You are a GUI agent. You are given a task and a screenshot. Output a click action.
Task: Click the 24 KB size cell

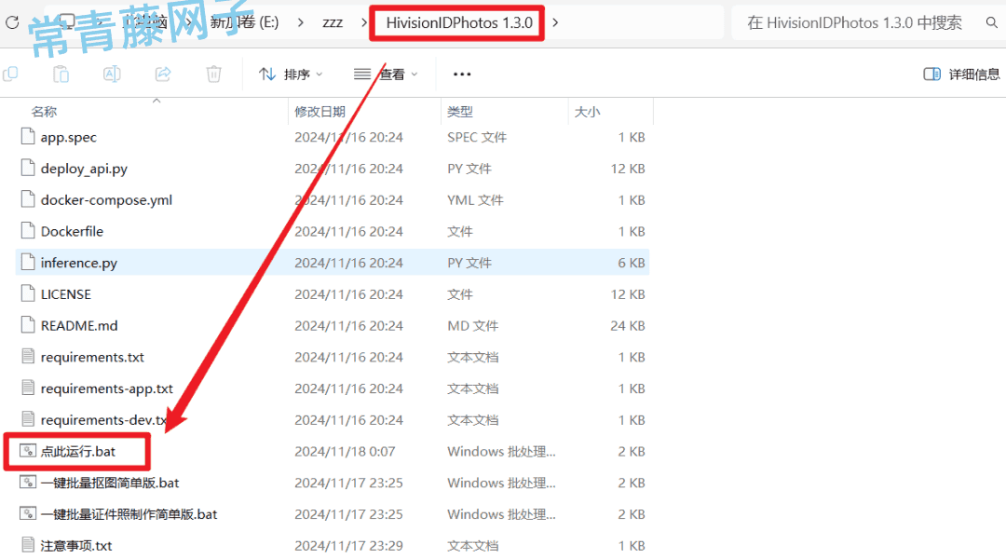[628, 326]
